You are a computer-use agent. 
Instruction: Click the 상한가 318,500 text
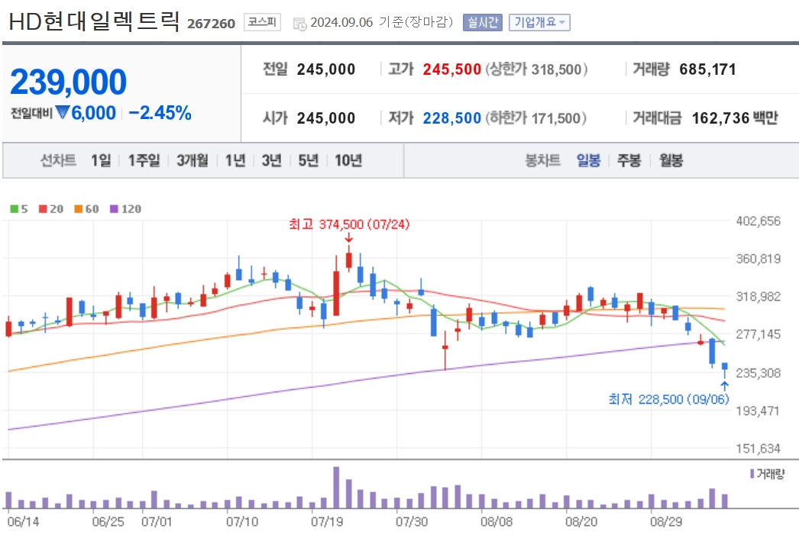[536, 69]
